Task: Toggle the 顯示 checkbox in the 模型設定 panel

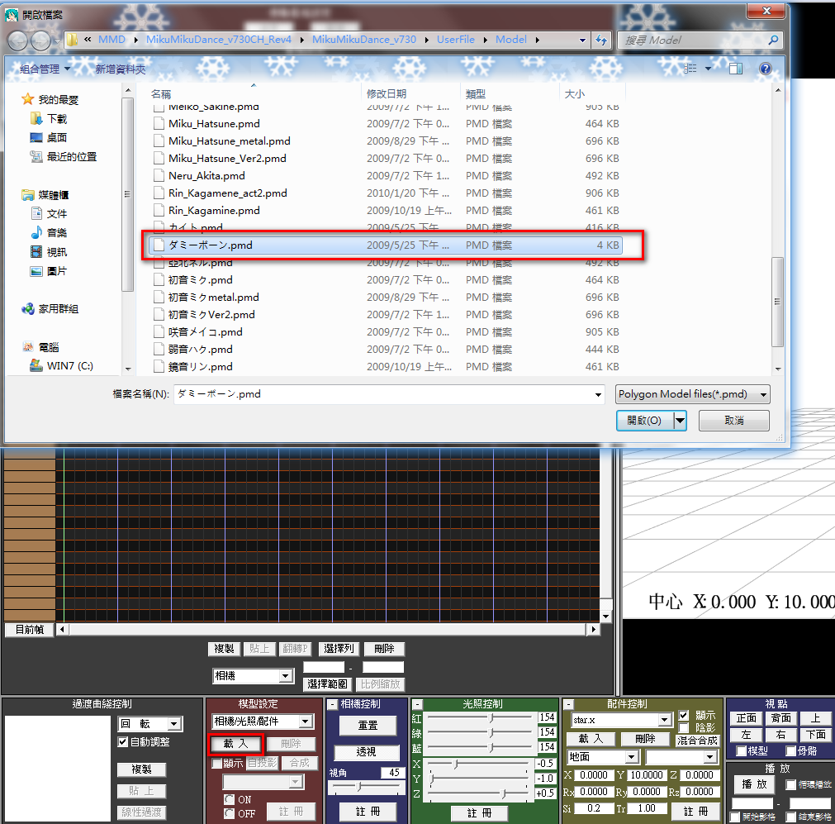Action: coord(216,764)
